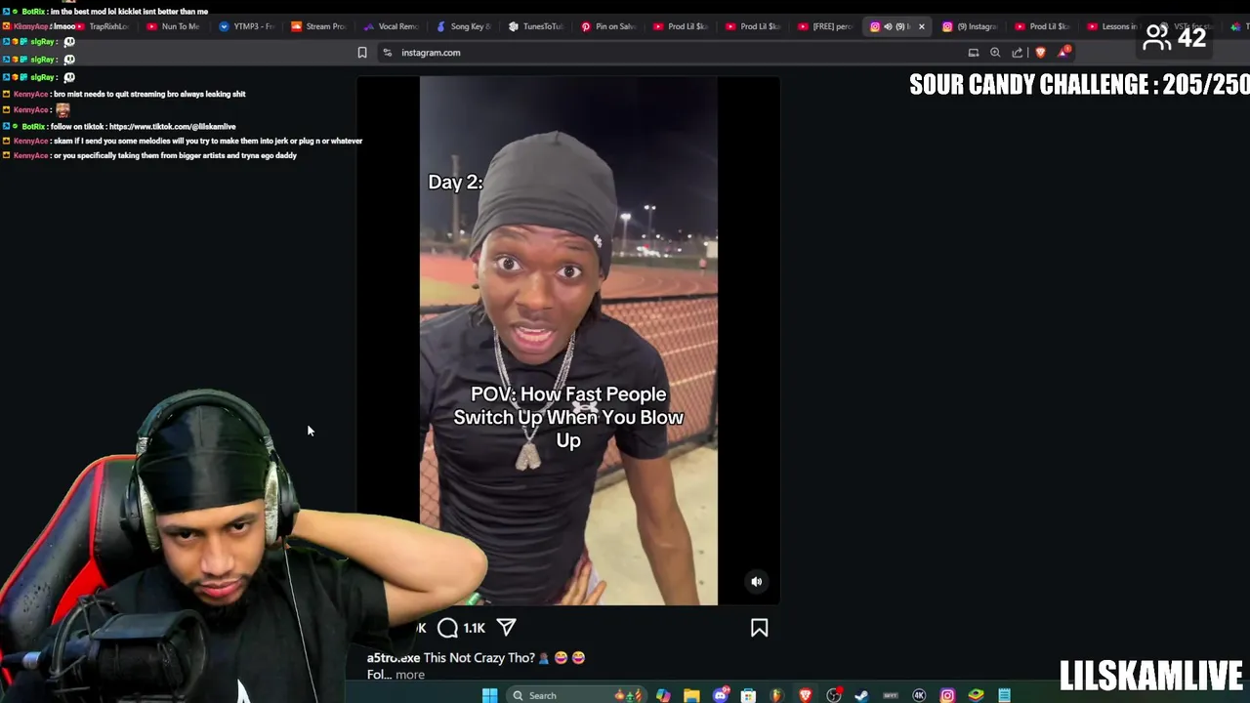Open OBS Studio from the taskbar

pyautogui.click(x=834, y=695)
